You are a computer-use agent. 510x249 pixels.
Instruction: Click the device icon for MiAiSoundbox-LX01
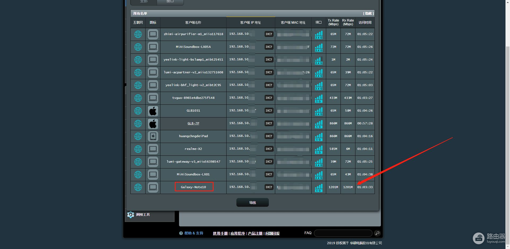[153, 175]
